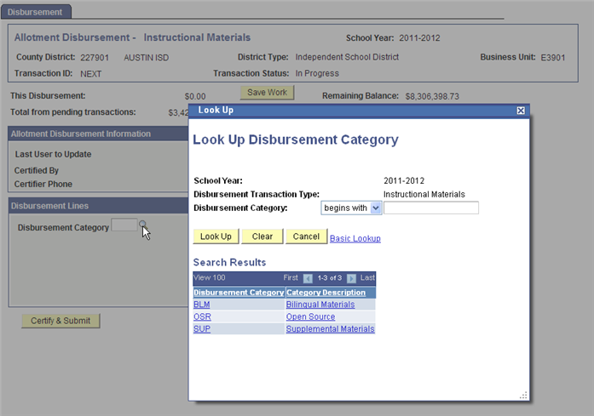Viewport: 594px width, 416px height.
Task: Sort by Disbursement Category column header
Action: click(x=239, y=293)
